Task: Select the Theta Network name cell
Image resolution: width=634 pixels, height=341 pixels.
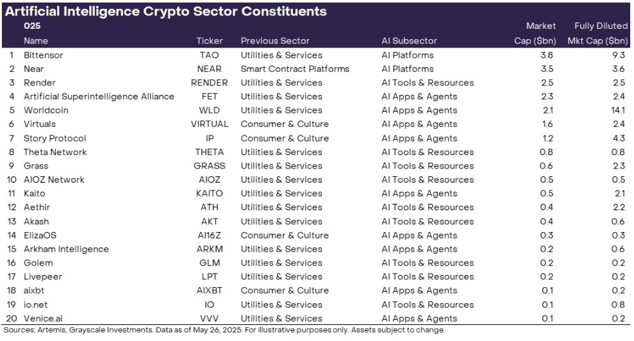Action: 55,152
